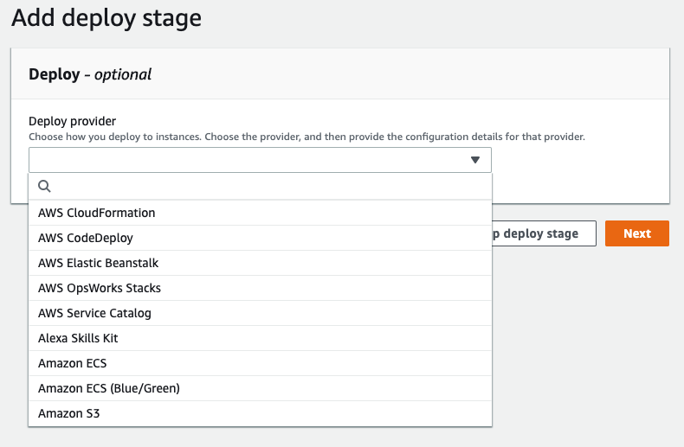Image resolution: width=684 pixels, height=447 pixels.
Task: Click the provider description help text
Action: point(307,137)
